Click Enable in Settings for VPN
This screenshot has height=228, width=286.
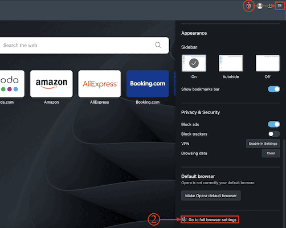pos(263,144)
